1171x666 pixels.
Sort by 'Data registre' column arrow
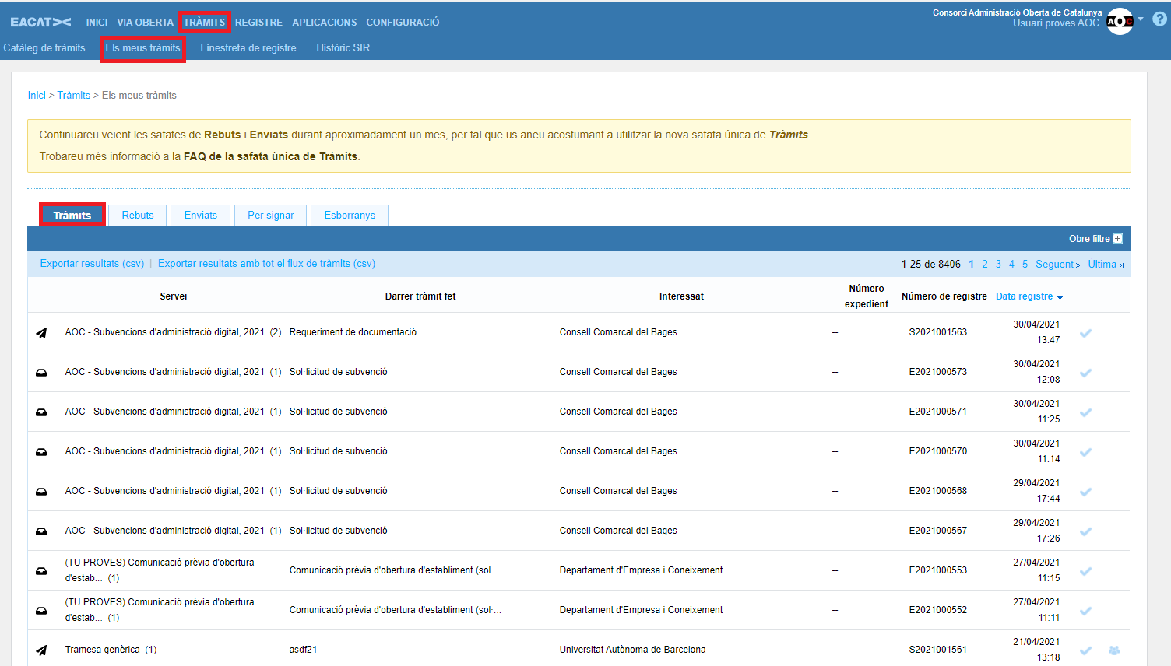[x=1060, y=297]
